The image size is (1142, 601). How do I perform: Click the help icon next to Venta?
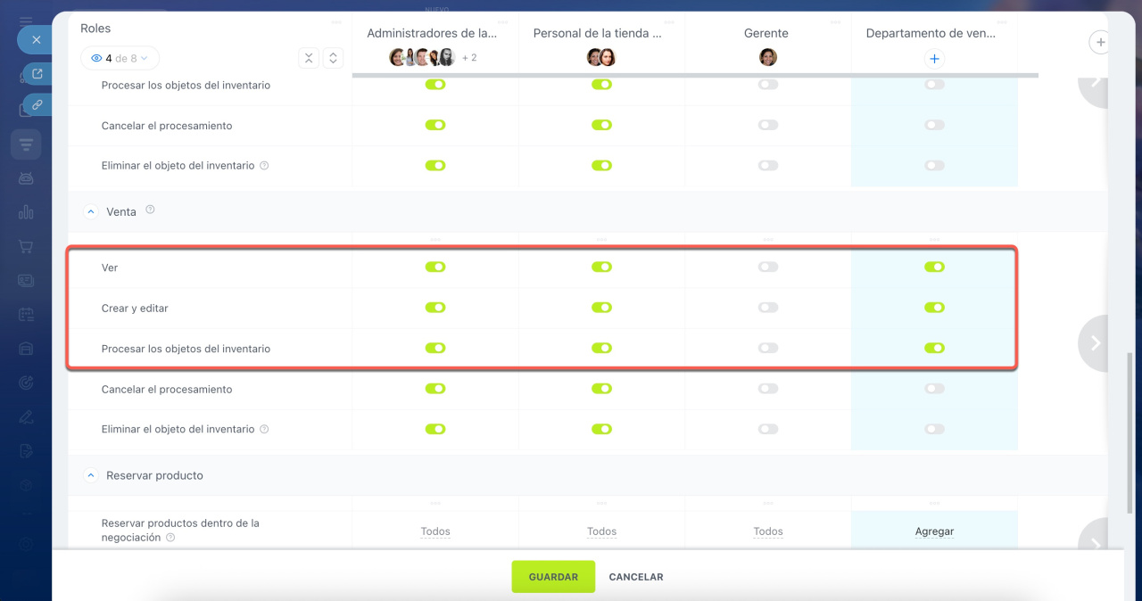(150, 210)
